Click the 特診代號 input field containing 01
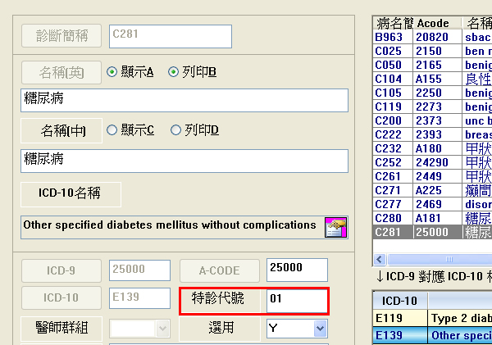The width and height of the screenshot is (492, 345). click(296, 300)
